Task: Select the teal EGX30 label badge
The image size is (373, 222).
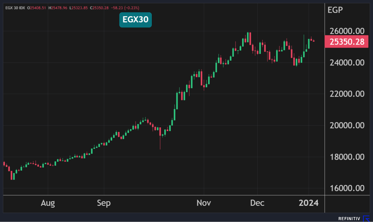Action: tap(135, 20)
